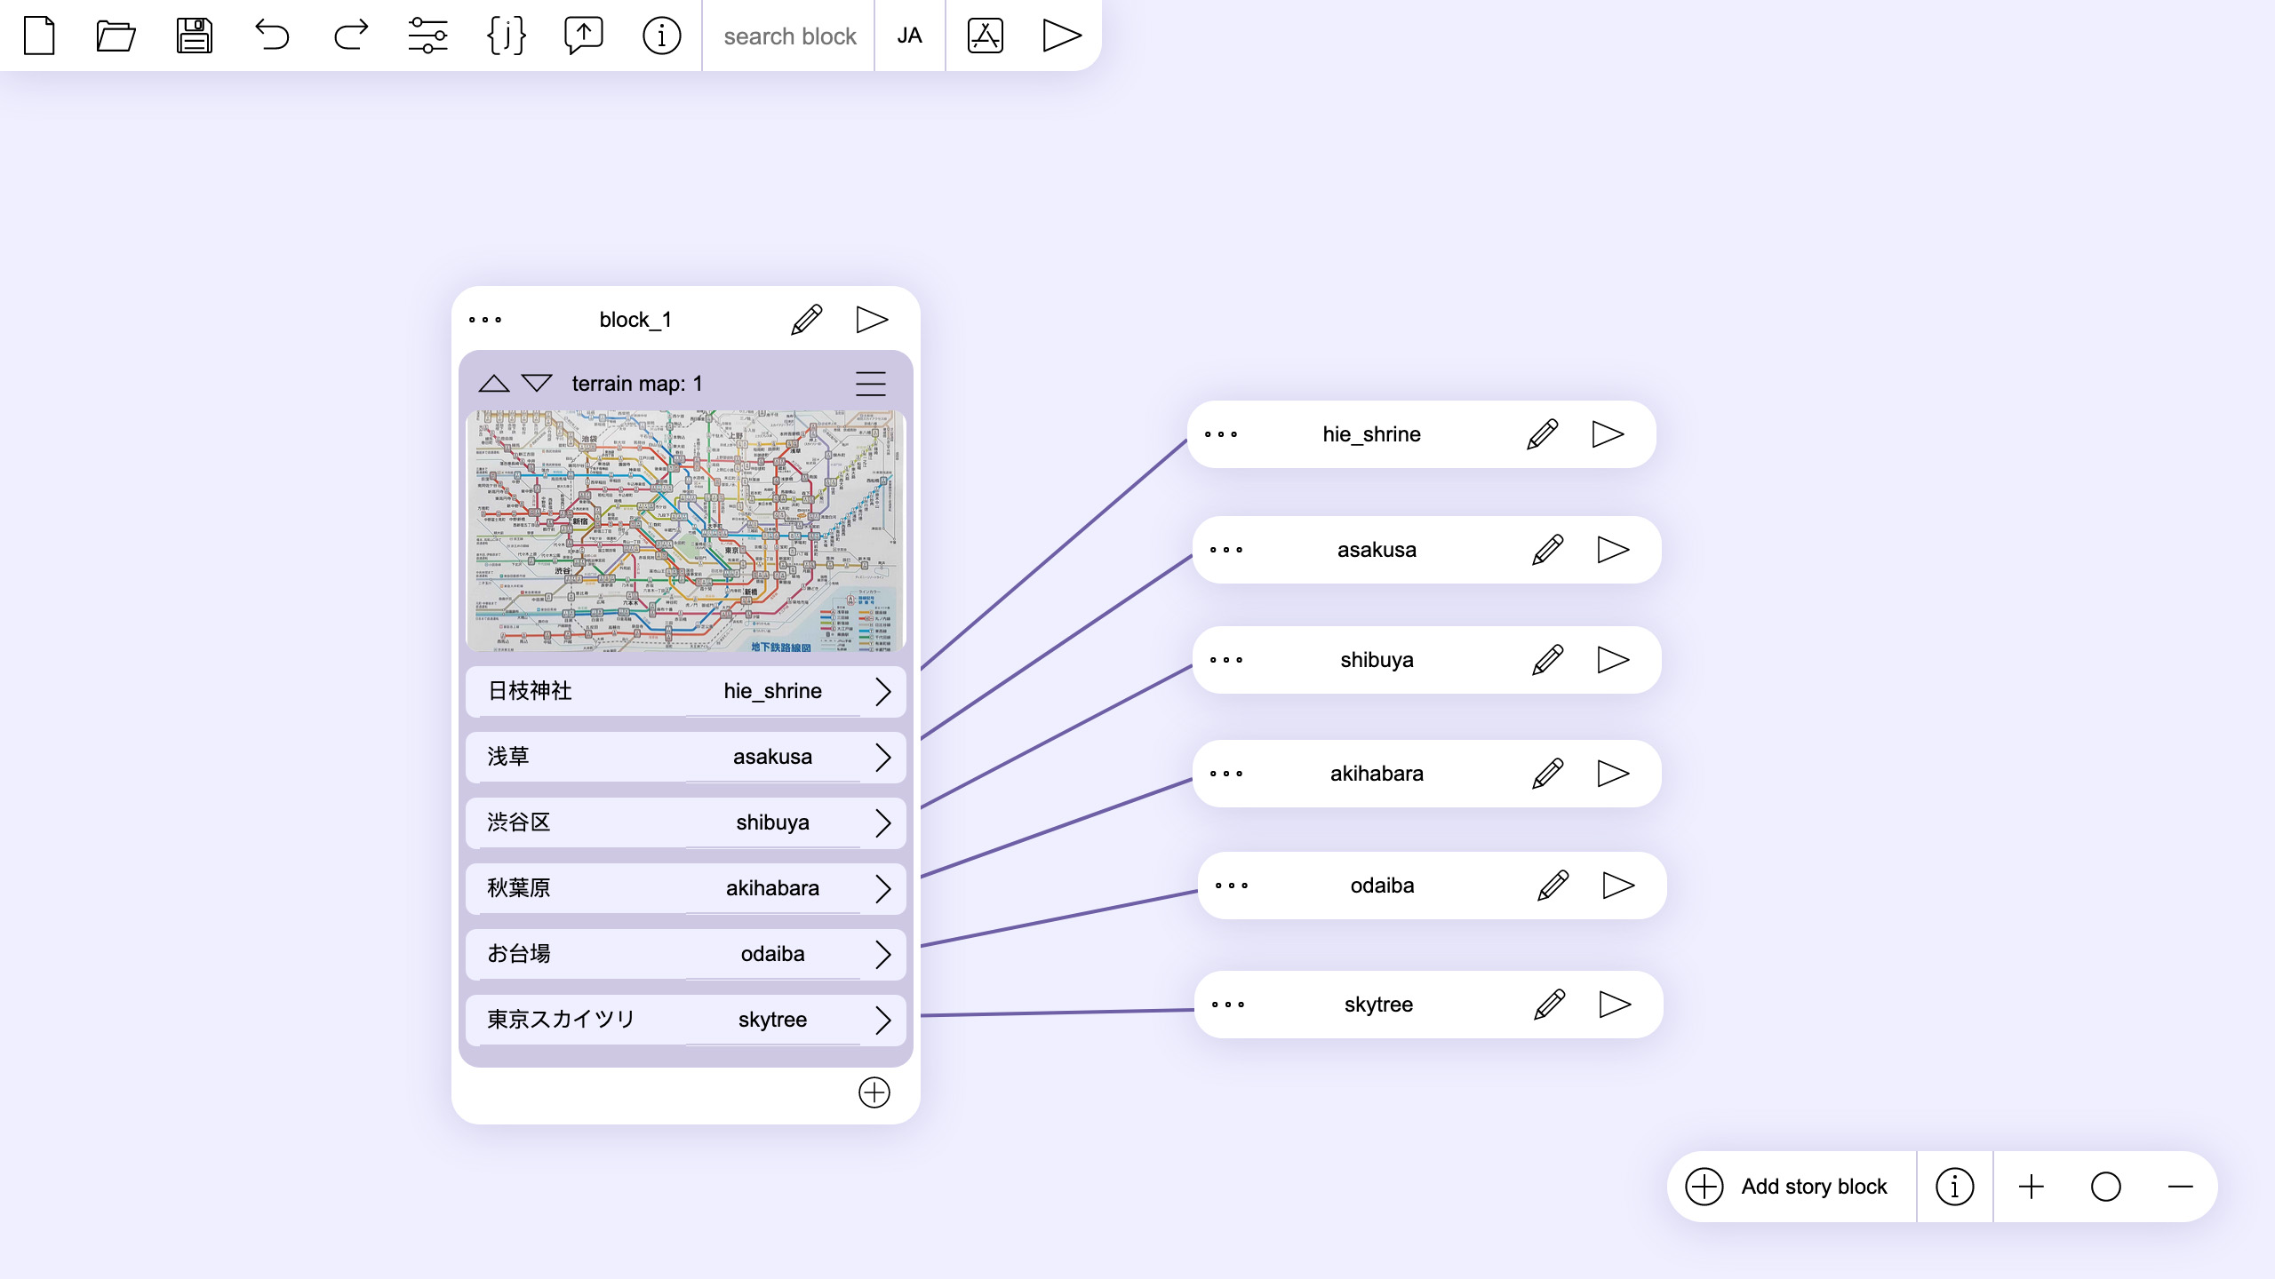Toggle JA language button
This screenshot has height=1279, width=2275.
[x=909, y=36]
